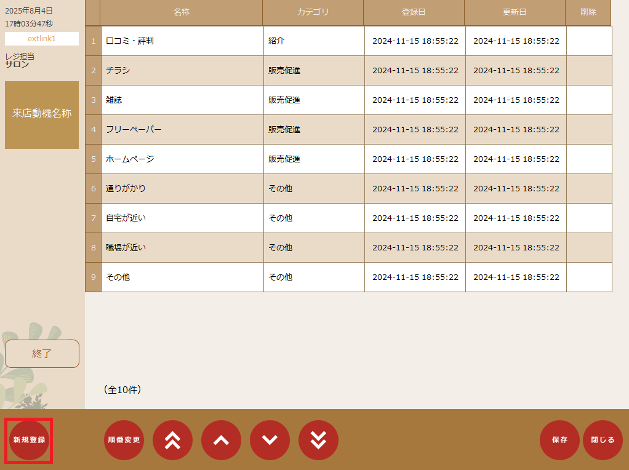This screenshot has width=629, height=470.
Task: Open the extlink1 link
Action: coord(41,38)
